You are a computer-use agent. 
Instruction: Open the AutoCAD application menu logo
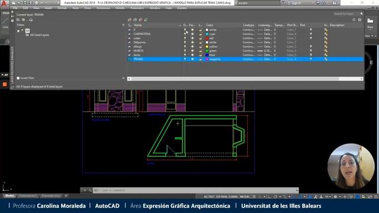[4, 4]
